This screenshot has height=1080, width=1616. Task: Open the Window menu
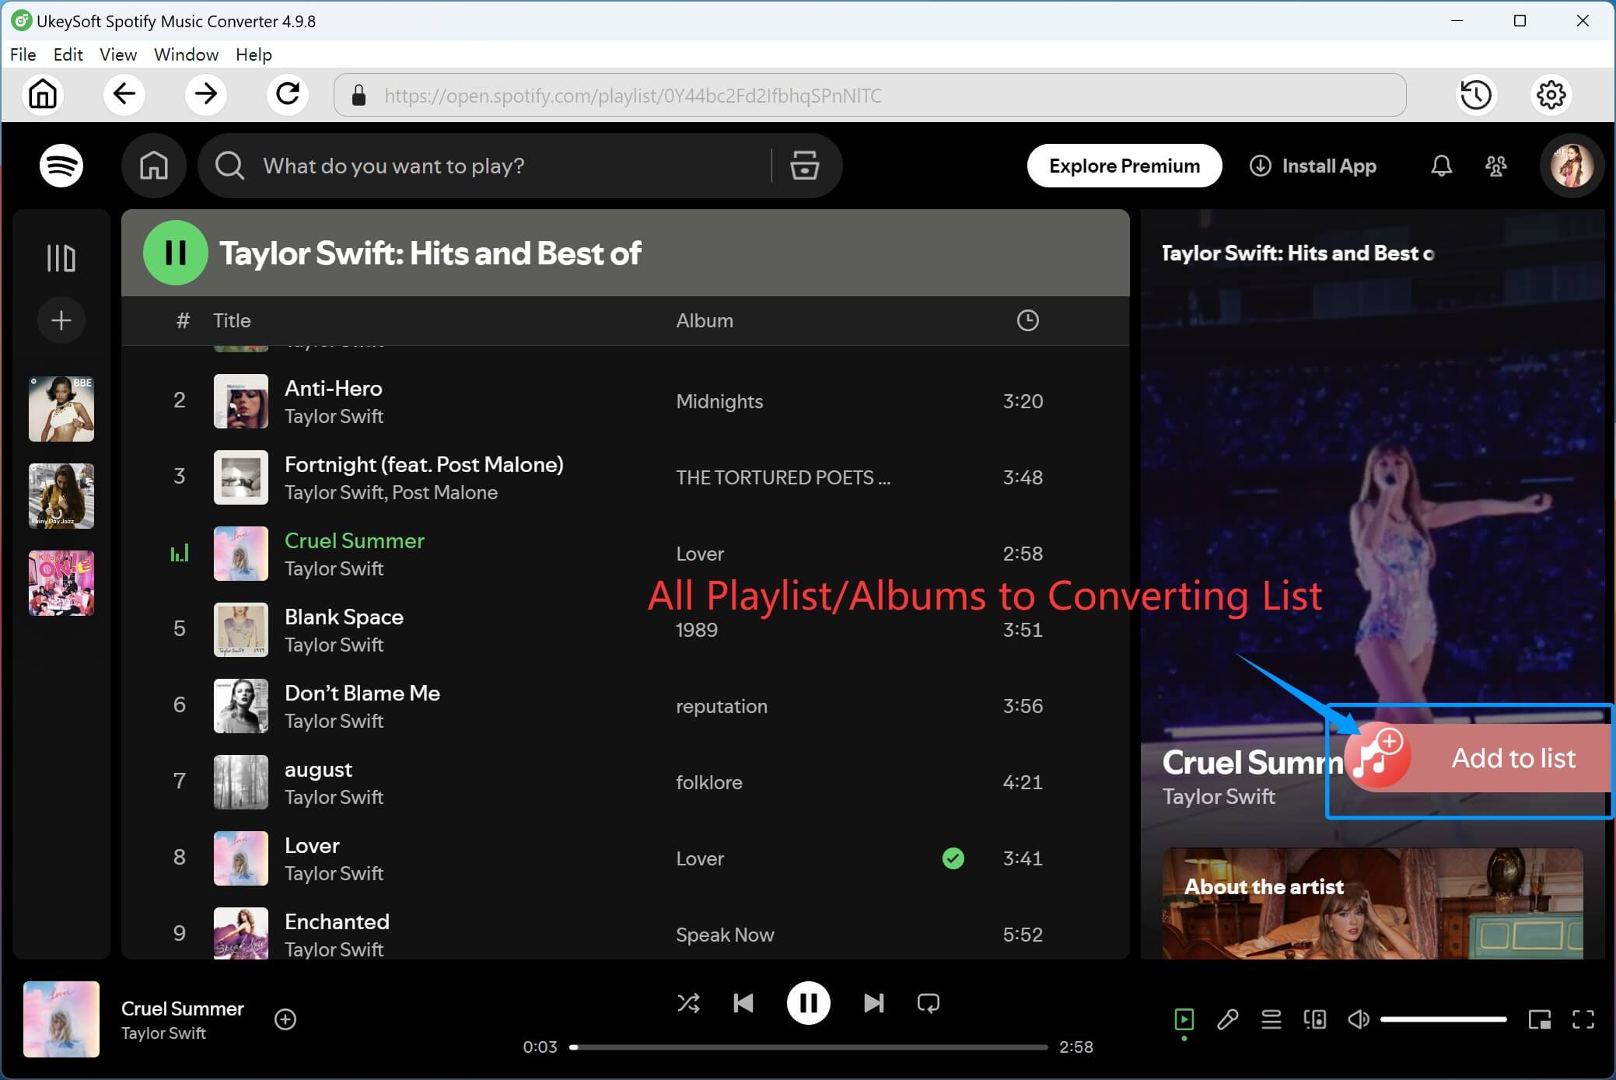[185, 54]
